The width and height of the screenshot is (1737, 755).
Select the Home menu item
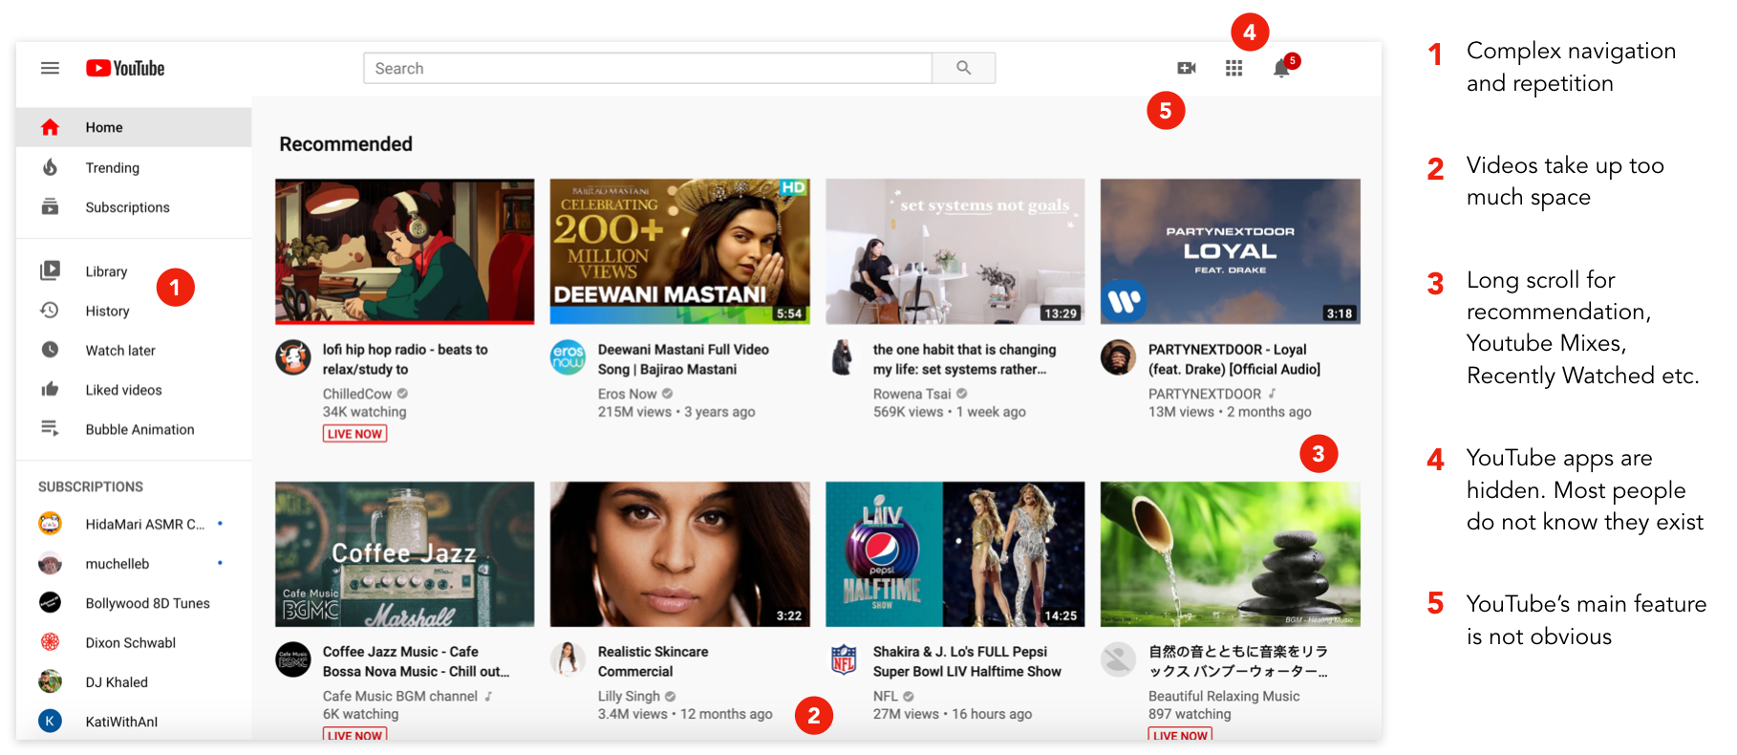tap(134, 127)
